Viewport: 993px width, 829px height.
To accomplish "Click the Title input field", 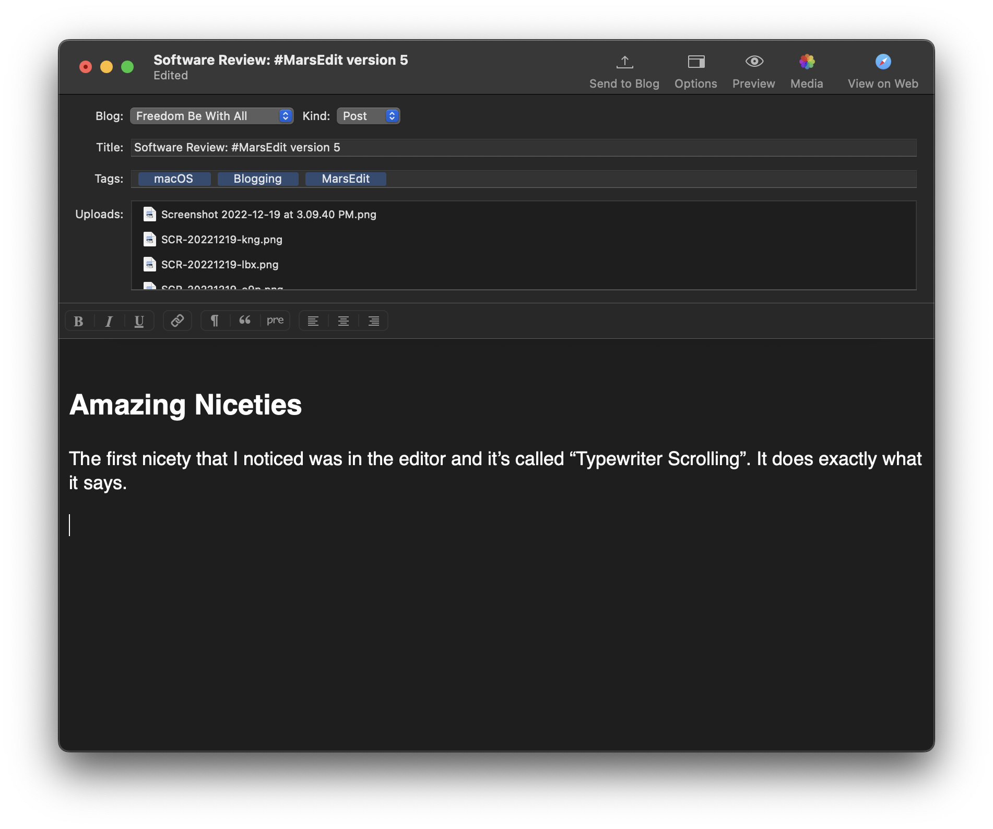I will click(524, 148).
